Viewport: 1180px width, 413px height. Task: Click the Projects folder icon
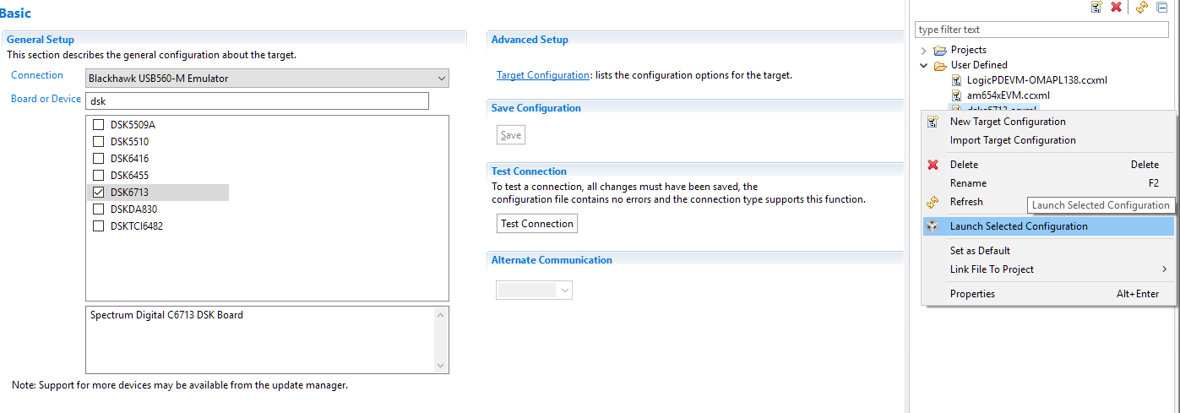point(941,50)
